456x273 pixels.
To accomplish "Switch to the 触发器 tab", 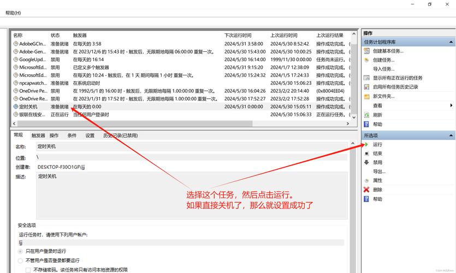I will coord(38,135).
